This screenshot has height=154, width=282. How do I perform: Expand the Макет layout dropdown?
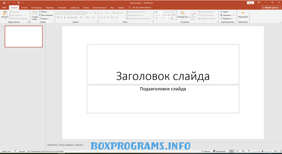(x=44, y=12)
